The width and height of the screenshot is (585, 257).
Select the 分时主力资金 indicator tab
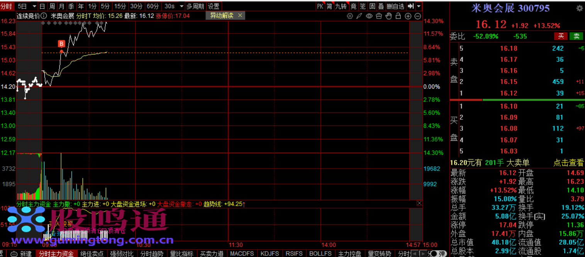click(56, 254)
